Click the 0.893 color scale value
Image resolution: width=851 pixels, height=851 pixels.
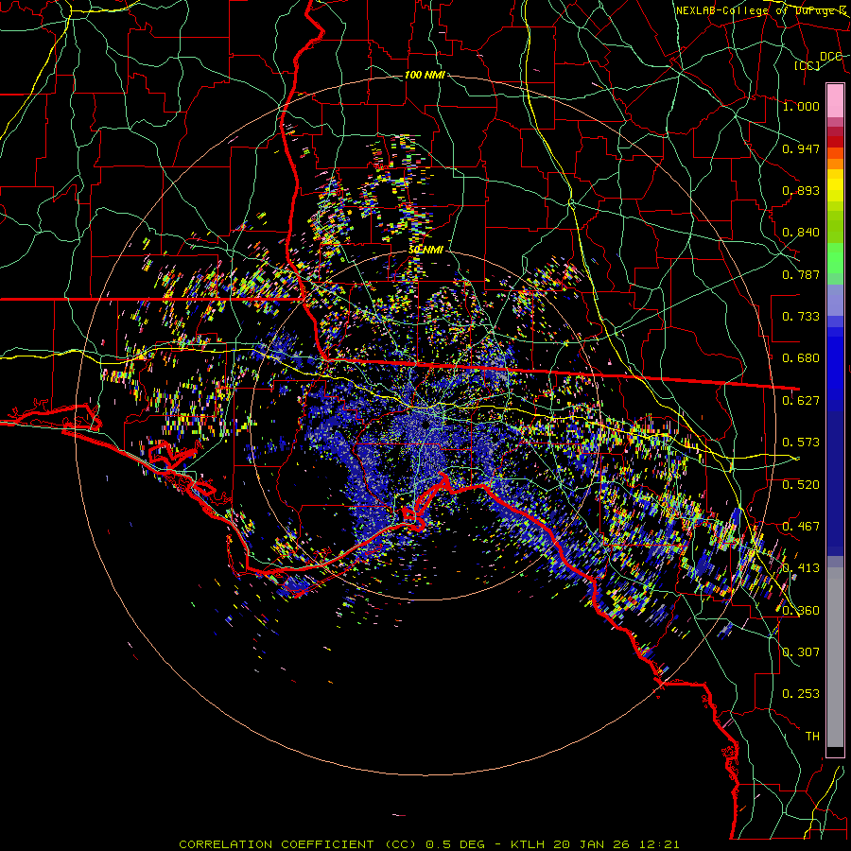click(801, 190)
